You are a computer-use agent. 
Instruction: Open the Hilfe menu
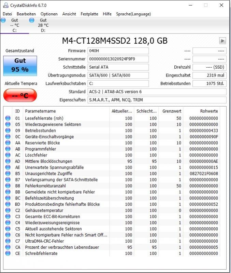pyautogui.click(x=107, y=14)
